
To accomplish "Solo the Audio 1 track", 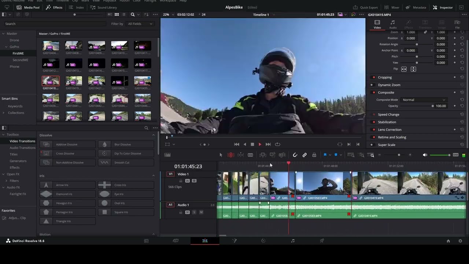I will (x=194, y=212).
